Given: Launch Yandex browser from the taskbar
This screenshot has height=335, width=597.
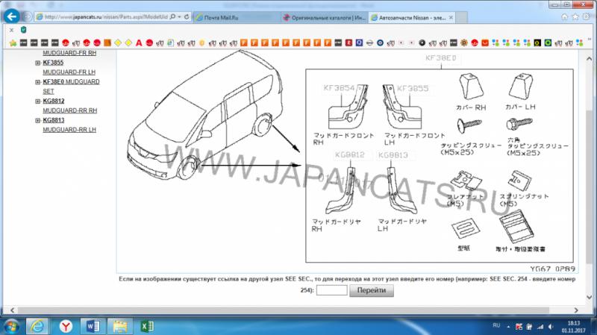Looking at the screenshot, I should tap(66, 326).
